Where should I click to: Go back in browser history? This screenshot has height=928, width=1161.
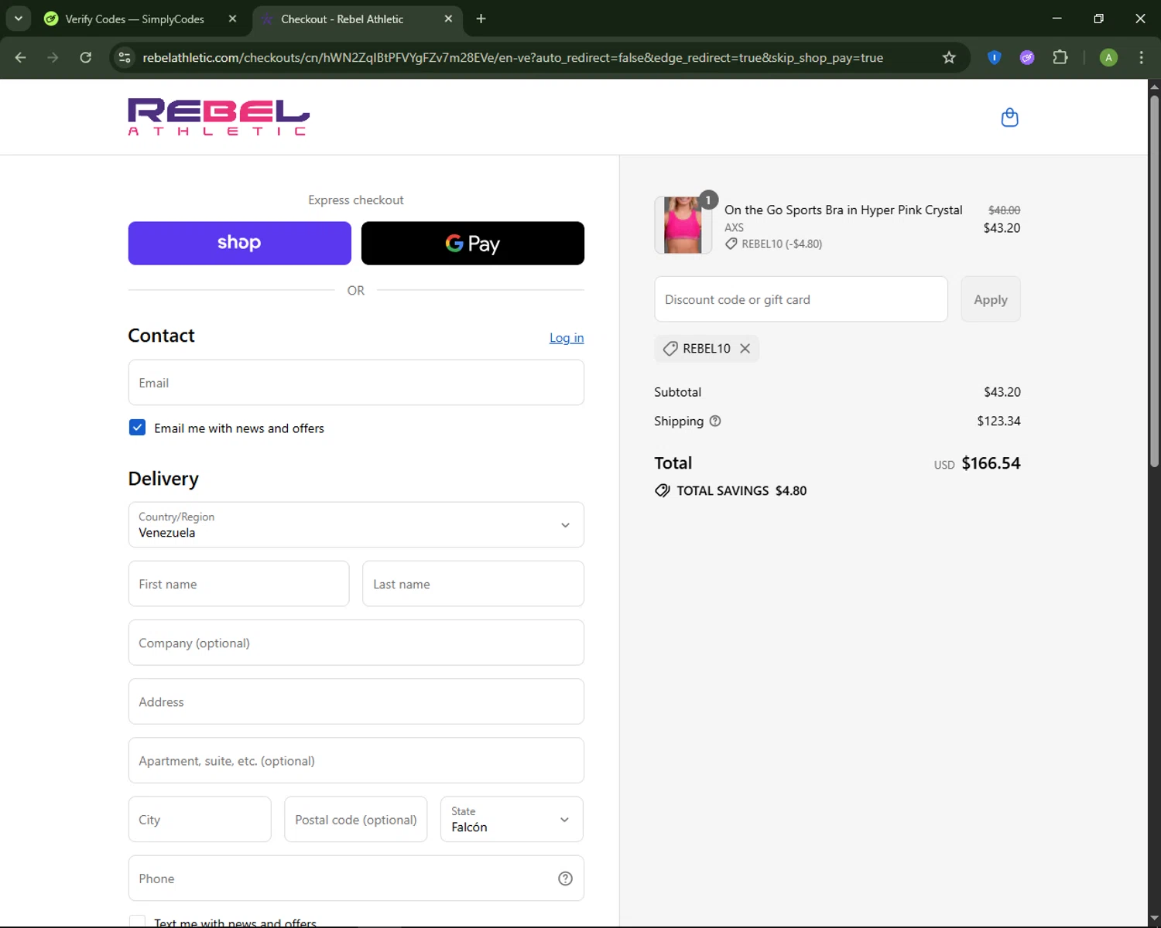[21, 57]
